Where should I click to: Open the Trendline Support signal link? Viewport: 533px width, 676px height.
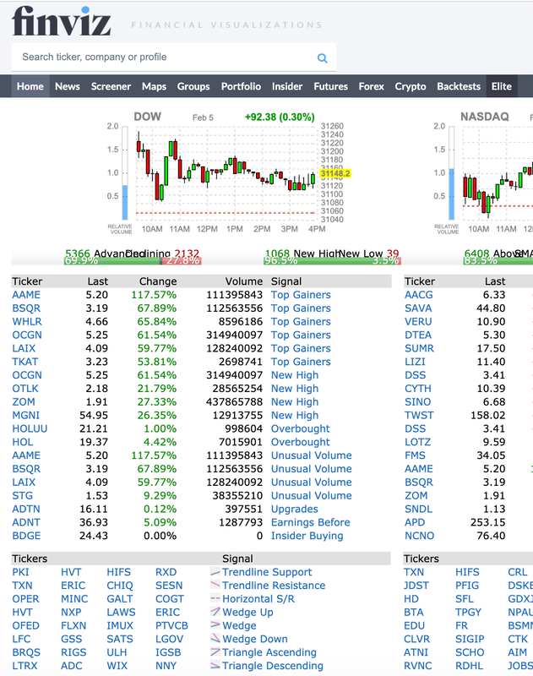(267, 572)
